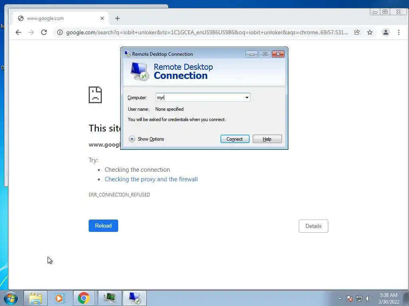Click the blue Reload button
Image resolution: width=409 pixels, height=306 pixels.
[x=103, y=226]
